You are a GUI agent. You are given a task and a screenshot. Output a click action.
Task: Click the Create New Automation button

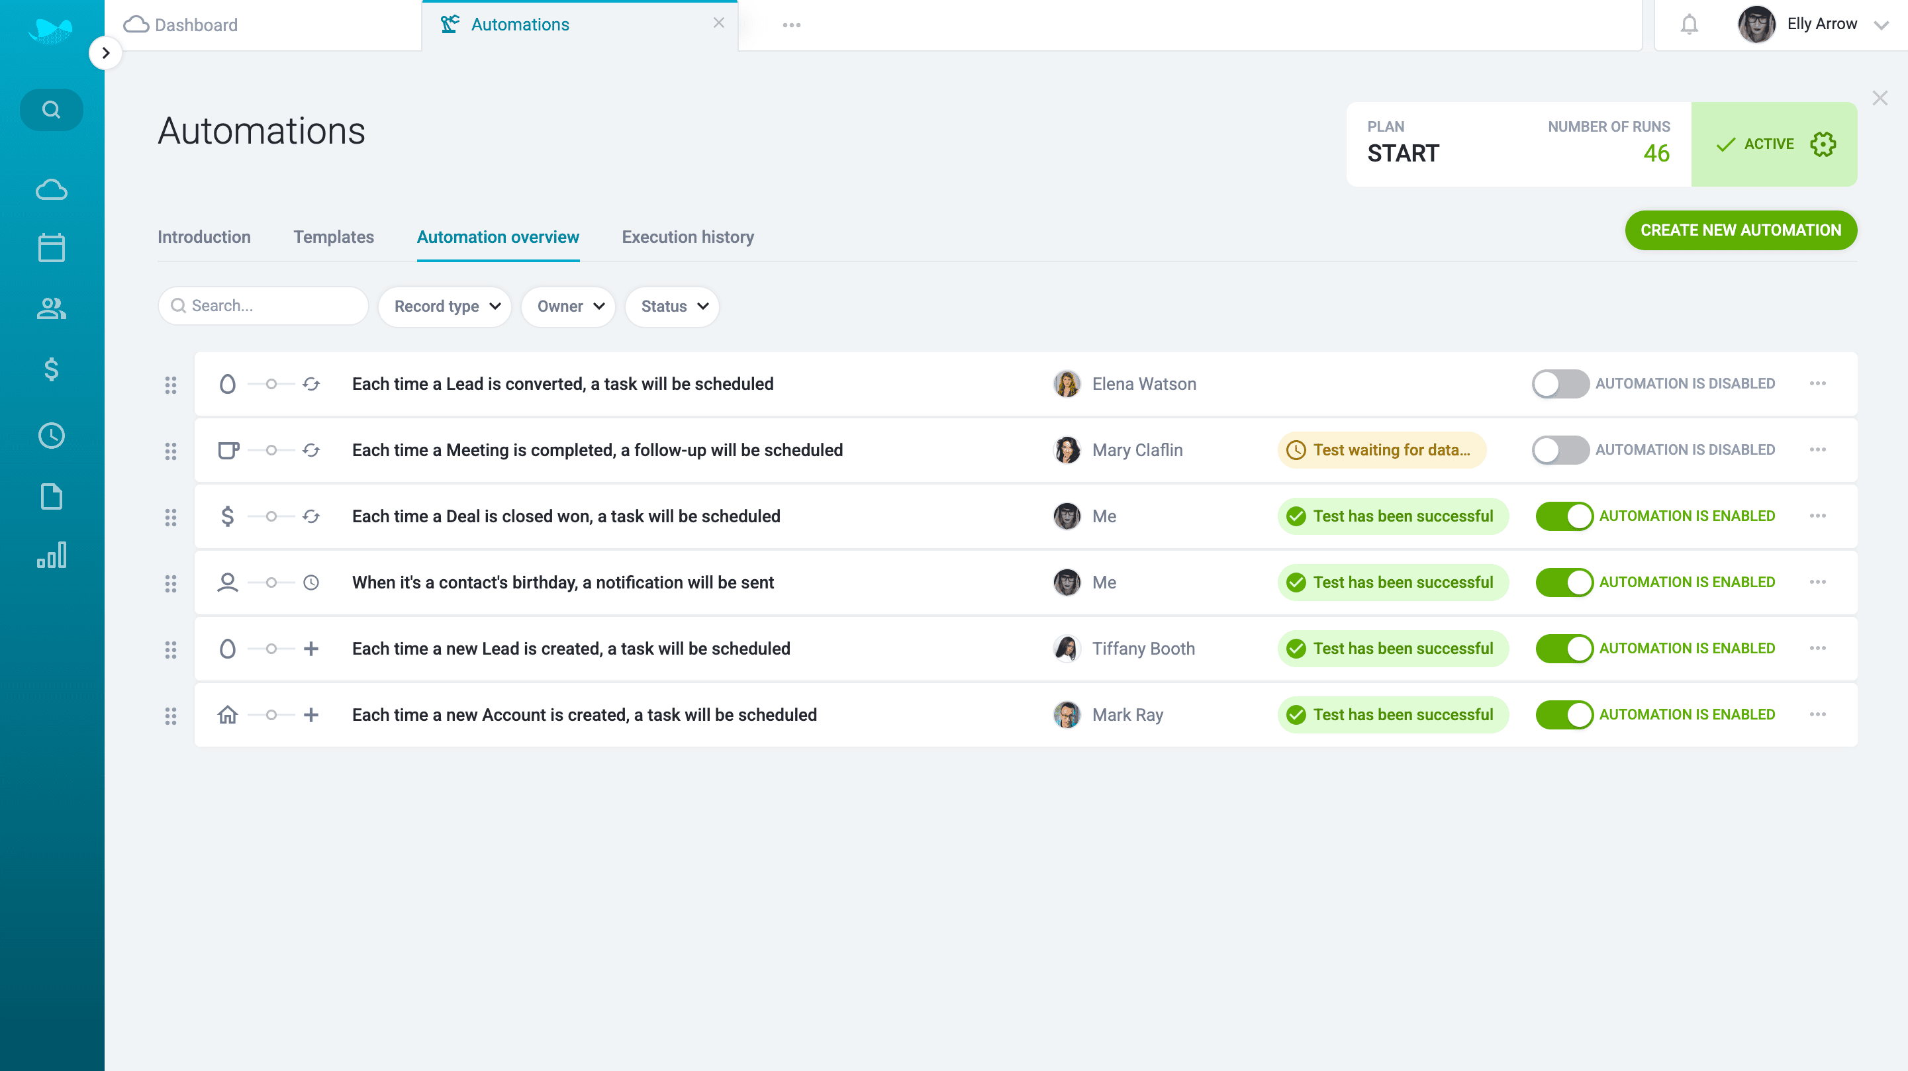point(1740,230)
